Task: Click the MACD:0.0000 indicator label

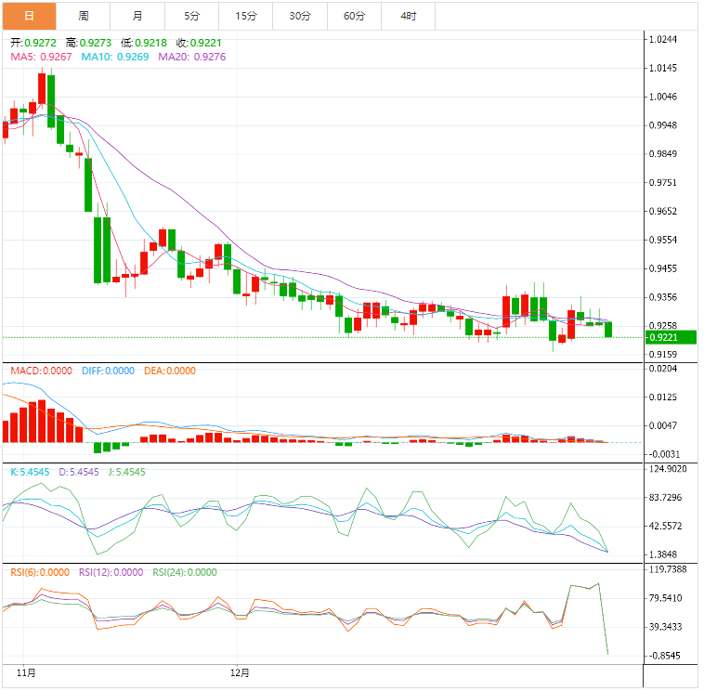Action: (41, 372)
